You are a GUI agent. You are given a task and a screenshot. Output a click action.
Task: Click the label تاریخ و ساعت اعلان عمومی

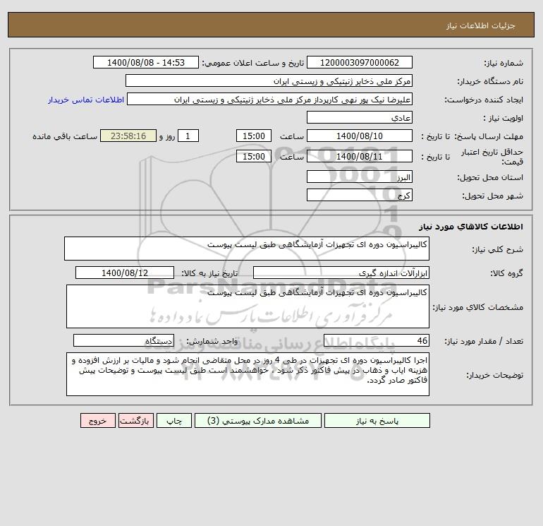point(252,63)
